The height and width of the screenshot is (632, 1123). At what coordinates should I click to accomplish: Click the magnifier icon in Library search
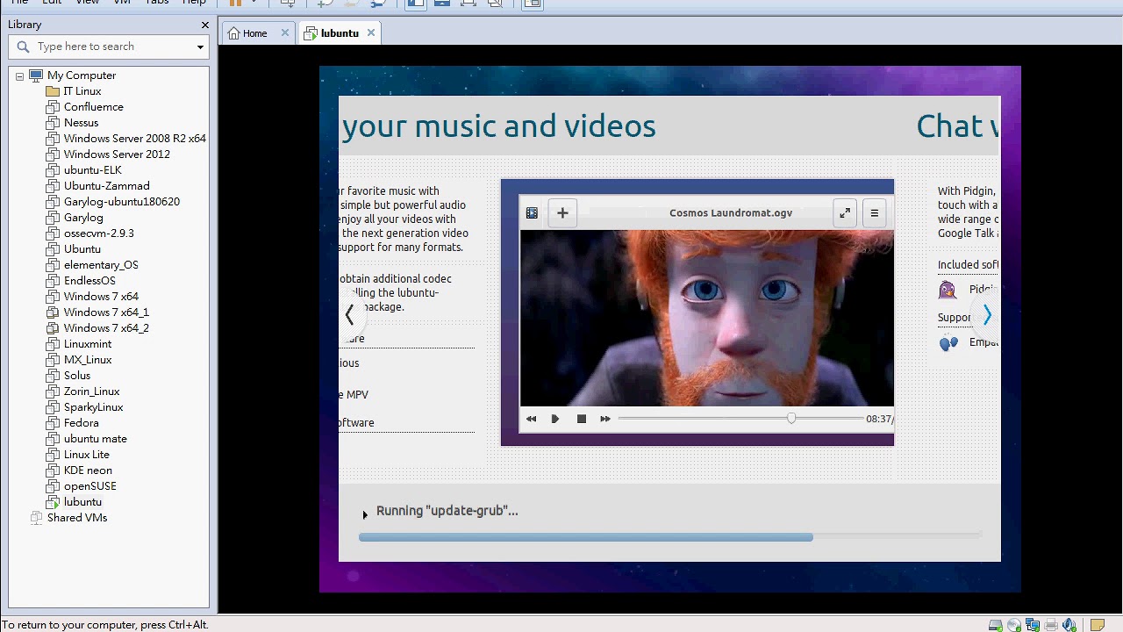tap(24, 47)
